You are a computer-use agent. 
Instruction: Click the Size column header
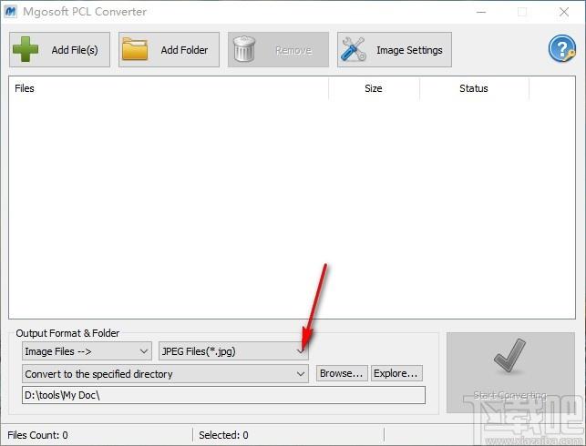pos(374,88)
